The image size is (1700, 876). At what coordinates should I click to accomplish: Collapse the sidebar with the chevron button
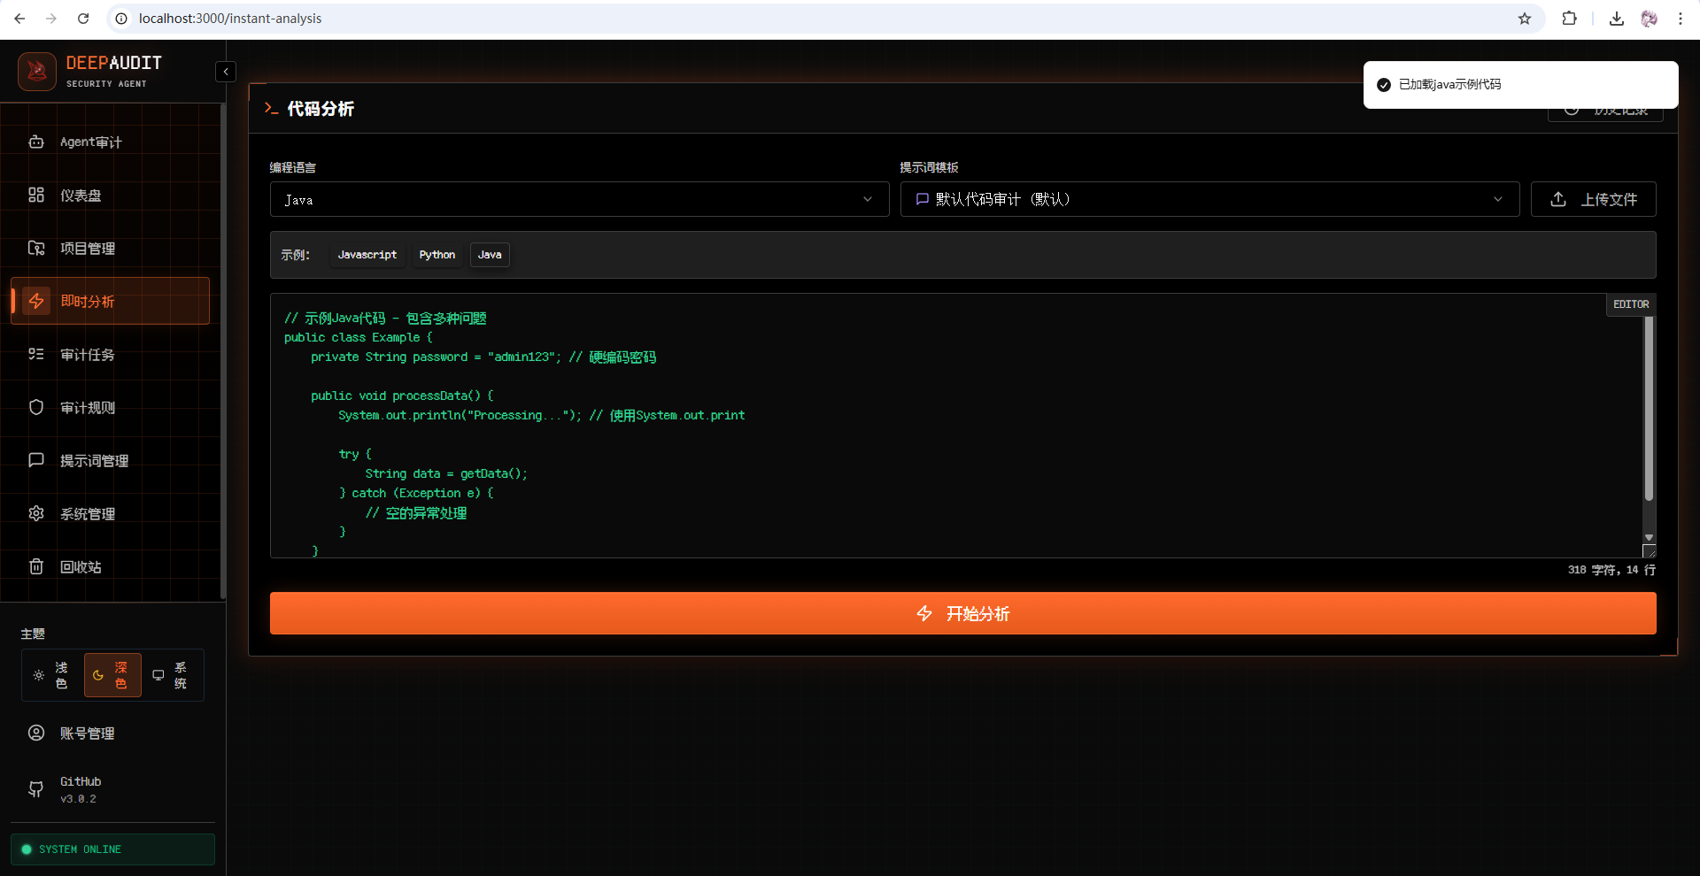226,72
